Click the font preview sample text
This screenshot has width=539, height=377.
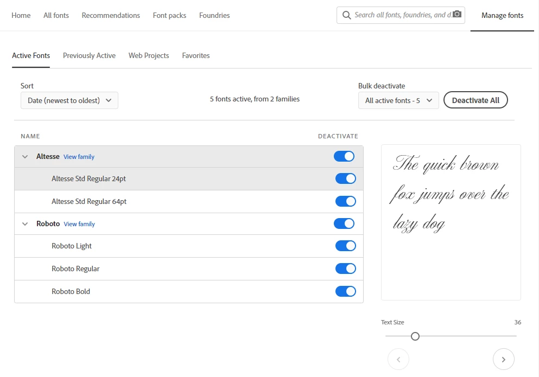(x=449, y=194)
